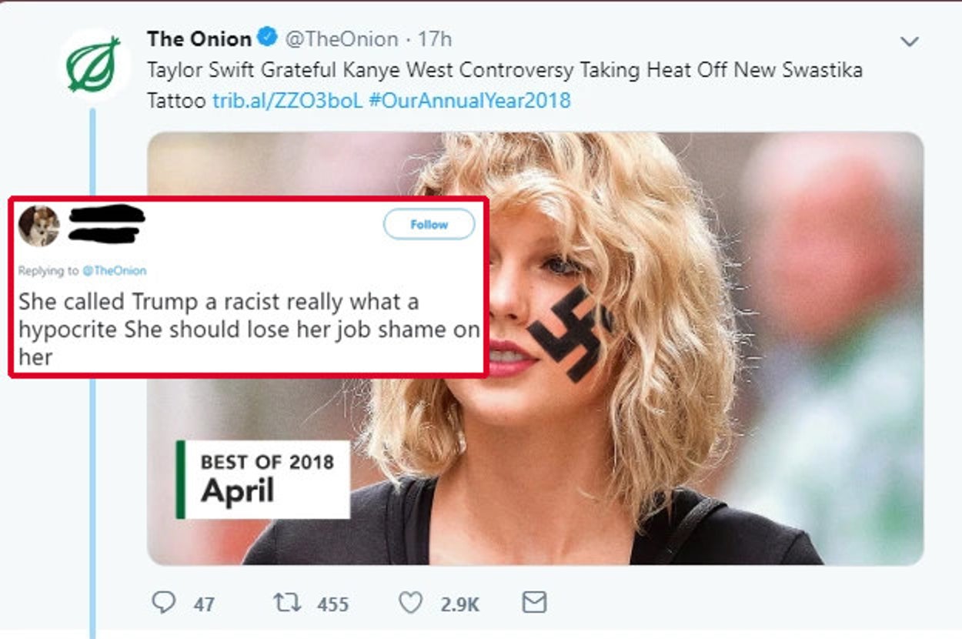Click the @TheOnion handle beside the name
The height and width of the screenshot is (639, 962).
coord(342,38)
